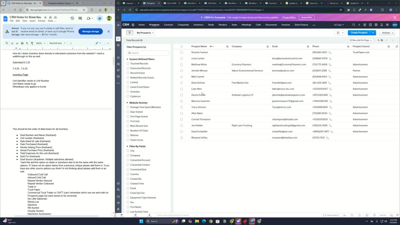Click the Share people icon in Google Docs
400x225 pixels.
(100, 18)
